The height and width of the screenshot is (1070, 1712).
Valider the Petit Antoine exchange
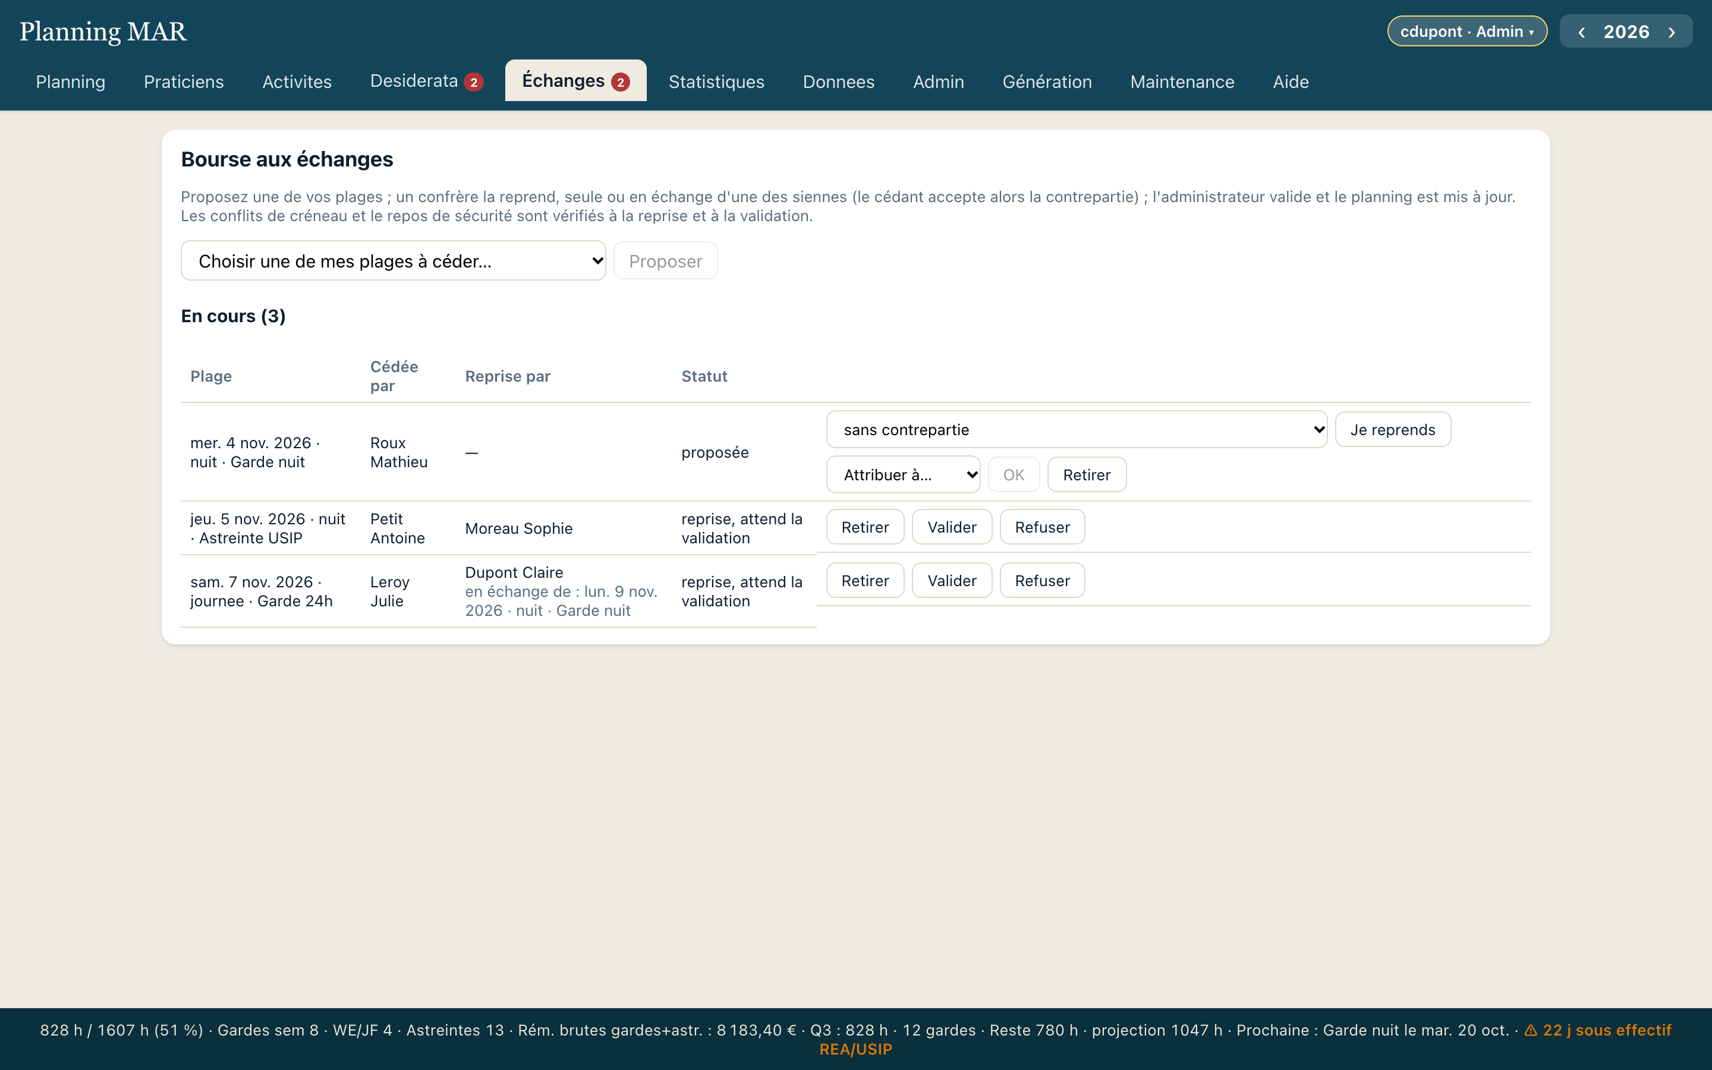tap(952, 527)
